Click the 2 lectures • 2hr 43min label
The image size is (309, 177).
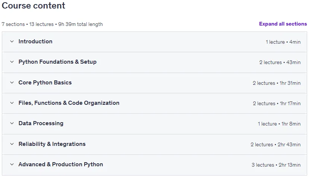(x=275, y=145)
